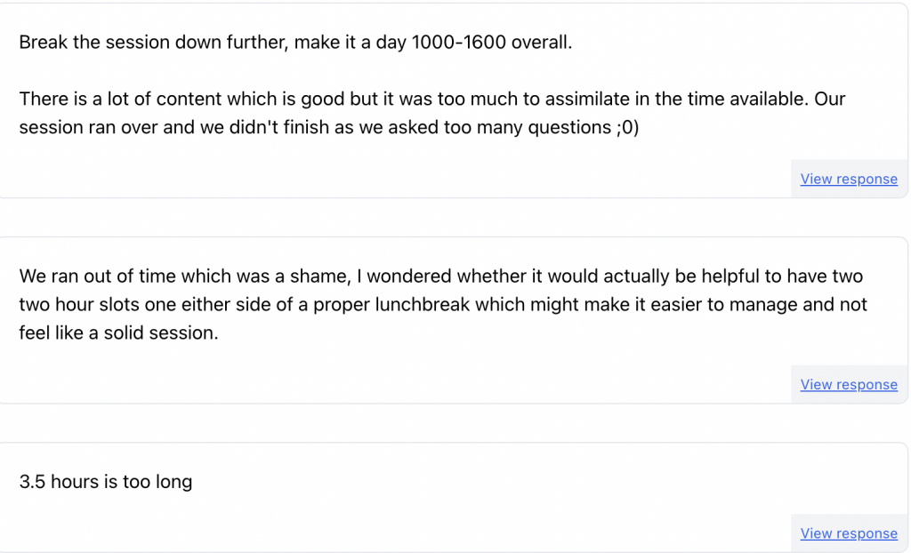Open View response for the 1000-1600 comment
This screenshot has width=911, height=553.
coord(848,179)
